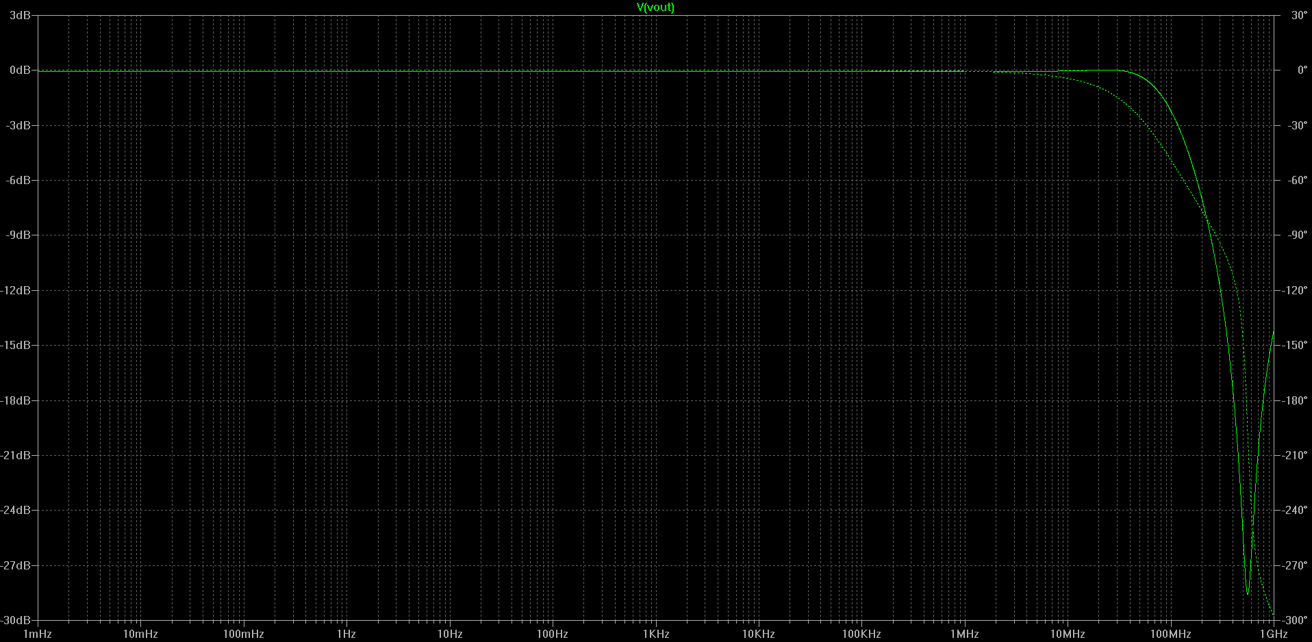Click the 10Hz frequency axis label

click(450, 634)
